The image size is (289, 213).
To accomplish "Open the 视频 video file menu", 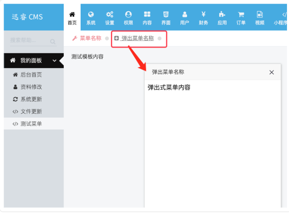I will [260, 18].
